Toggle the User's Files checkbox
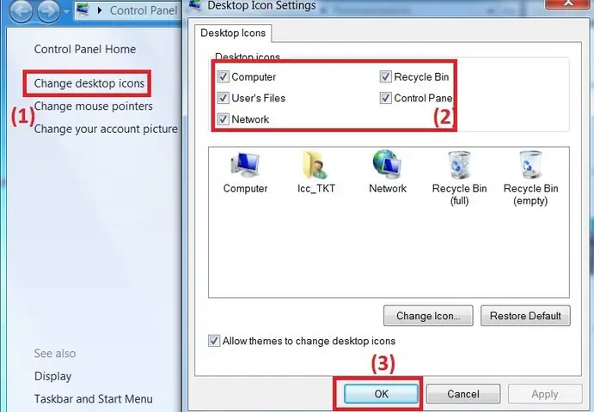 224,98
